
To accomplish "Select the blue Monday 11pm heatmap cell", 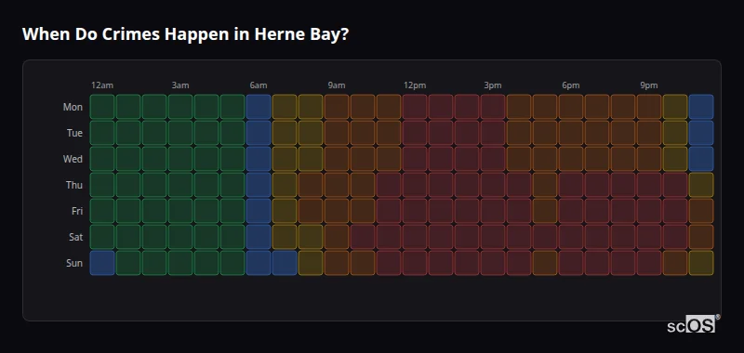I will pyautogui.click(x=701, y=107).
